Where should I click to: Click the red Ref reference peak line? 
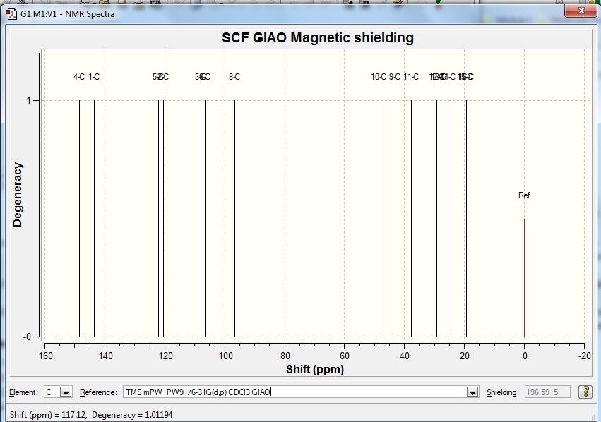pos(524,278)
